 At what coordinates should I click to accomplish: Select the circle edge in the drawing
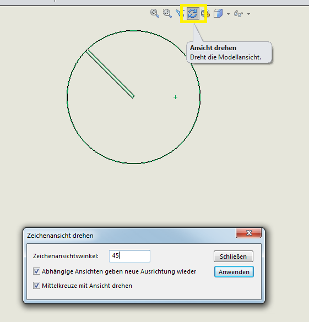pos(200,97)
